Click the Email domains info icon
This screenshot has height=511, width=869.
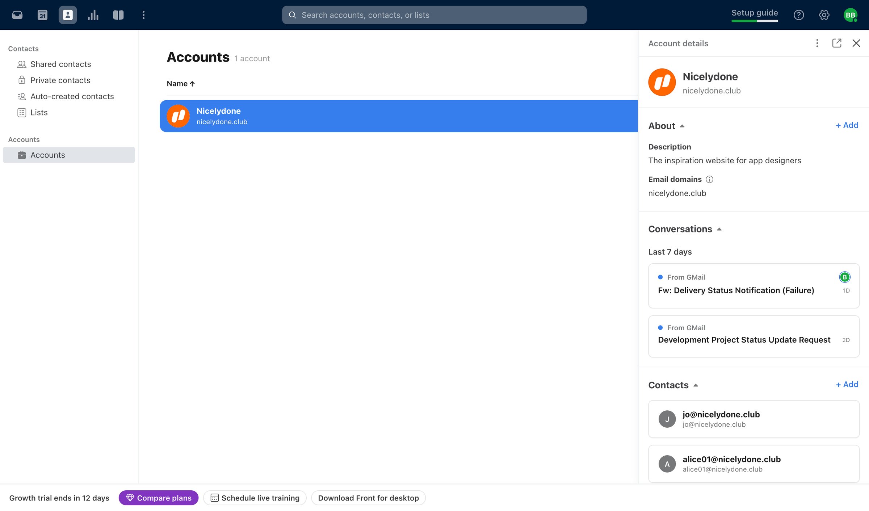(x=710, y=179)
